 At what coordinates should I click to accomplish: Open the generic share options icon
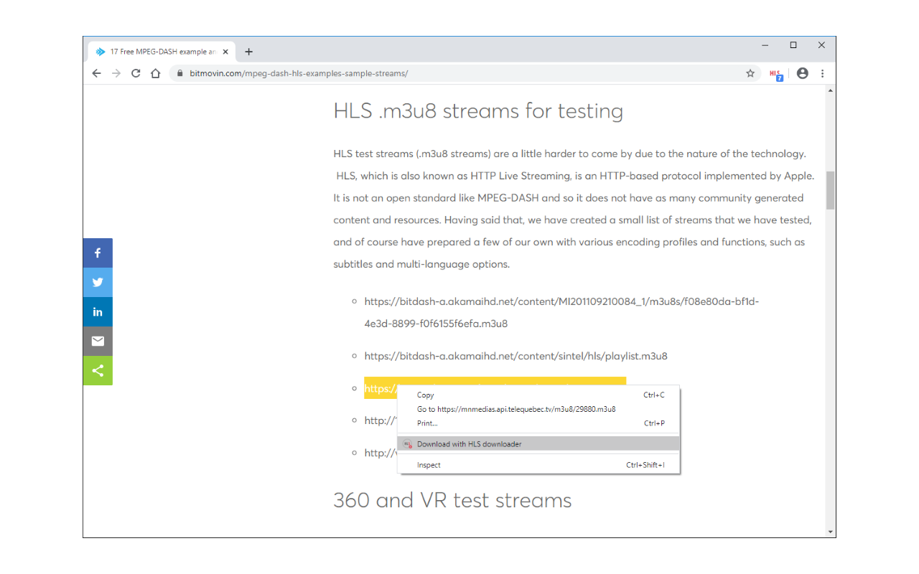tap(98, 370)
